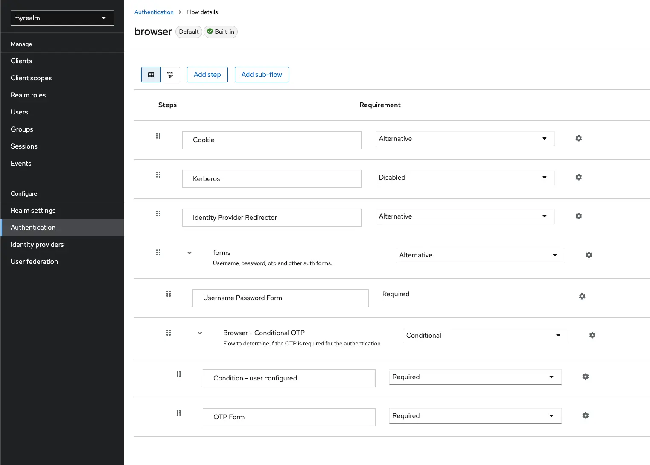Click the Add step button
Viewport: 650px width, 465px height.
207,74
